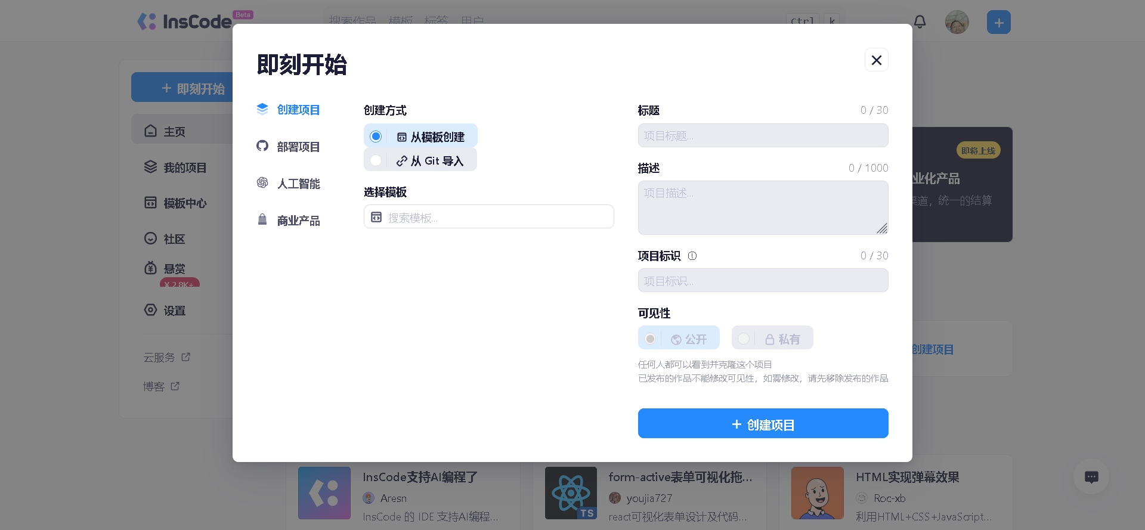This screenshot has width=1145, height=530.
Task: Click the external-link icon beside 云服务
Action: pos(185,357)
